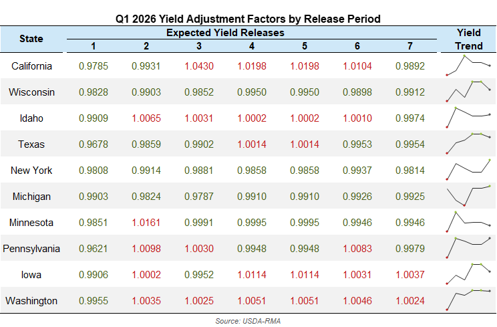Click the Washington yield trend sparkline

[x=468, y=300]
